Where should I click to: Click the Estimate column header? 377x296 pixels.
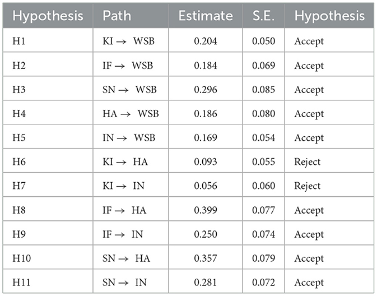click(206, 16)
